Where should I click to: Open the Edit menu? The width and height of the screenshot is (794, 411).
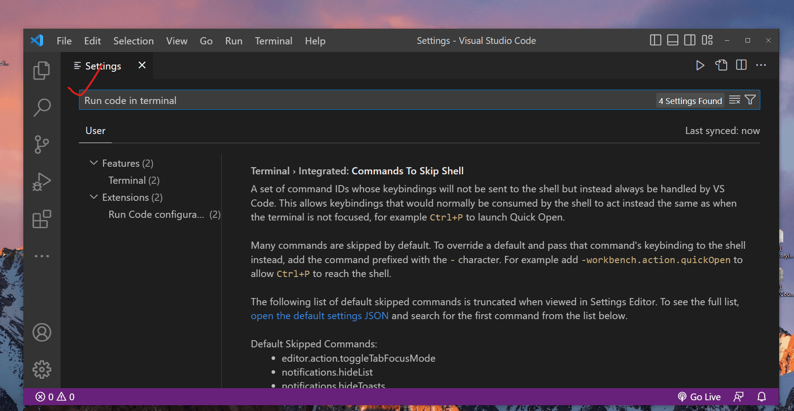tap(92, 41)
